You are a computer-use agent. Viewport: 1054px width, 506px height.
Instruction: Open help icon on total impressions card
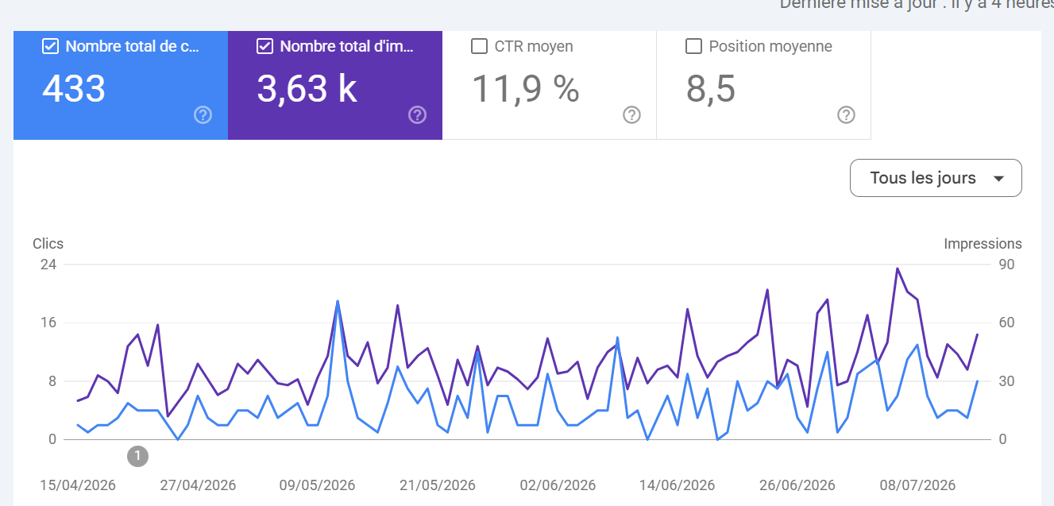(417, 115)
